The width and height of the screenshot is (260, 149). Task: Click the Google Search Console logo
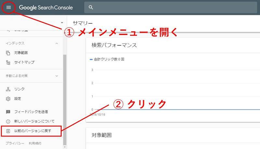tap(46, 7)
